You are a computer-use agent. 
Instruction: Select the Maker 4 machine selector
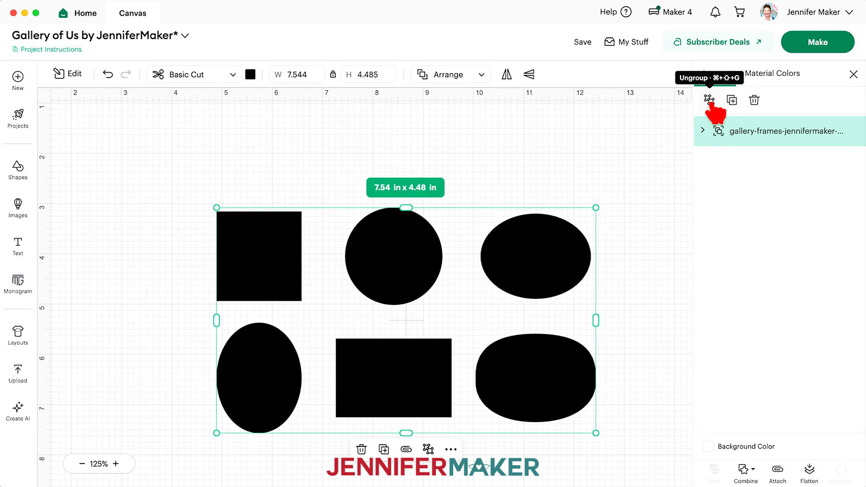pyautogui.click(x=670, y=12)
